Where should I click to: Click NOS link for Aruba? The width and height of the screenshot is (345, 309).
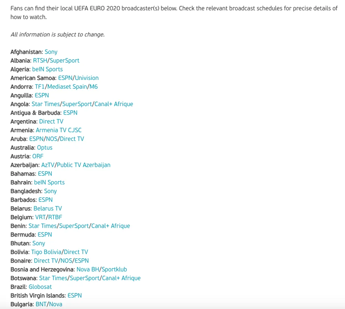coord(52,139)
